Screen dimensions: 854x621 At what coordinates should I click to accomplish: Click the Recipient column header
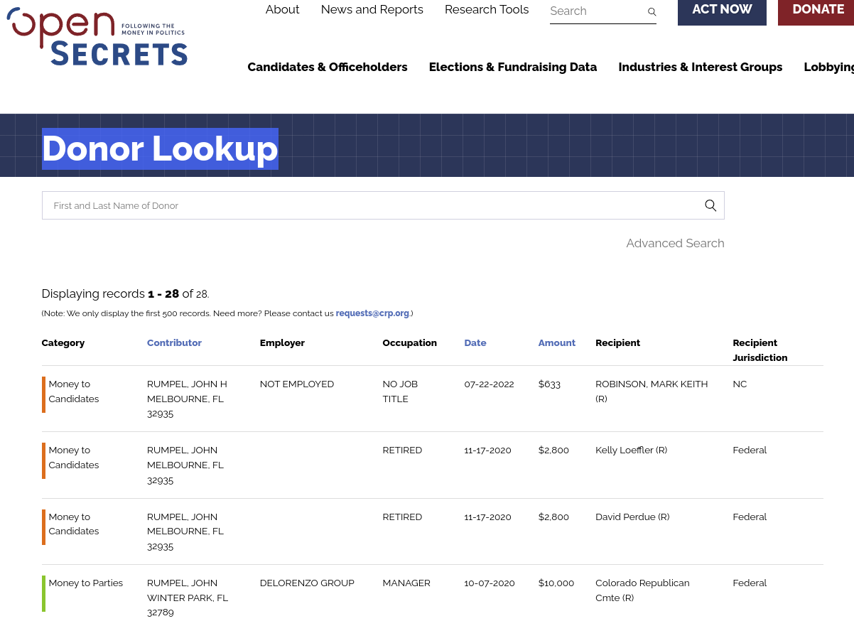tap(617, 342)
